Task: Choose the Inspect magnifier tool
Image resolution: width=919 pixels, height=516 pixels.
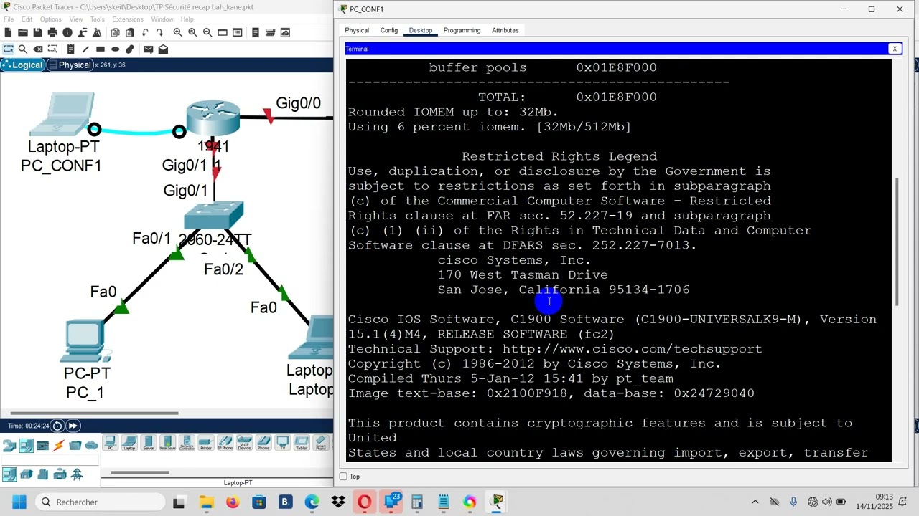Action: coord(23,49)
